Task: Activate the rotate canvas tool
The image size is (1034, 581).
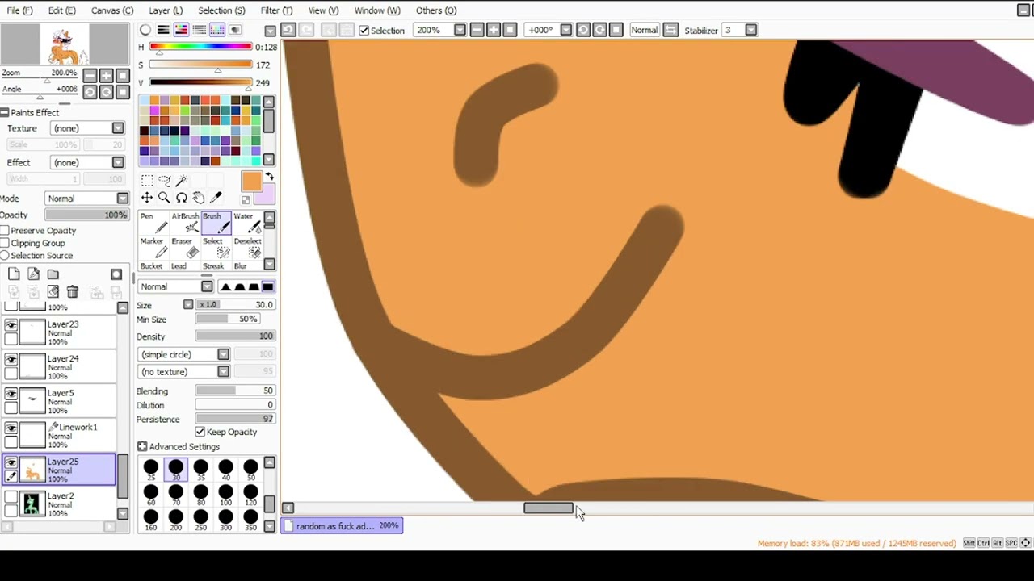Action: [181, 198]
